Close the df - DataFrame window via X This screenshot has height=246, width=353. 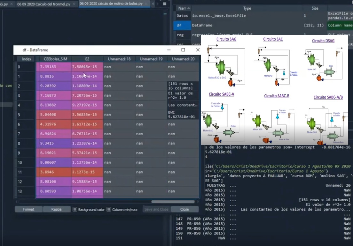pos(198,50)
